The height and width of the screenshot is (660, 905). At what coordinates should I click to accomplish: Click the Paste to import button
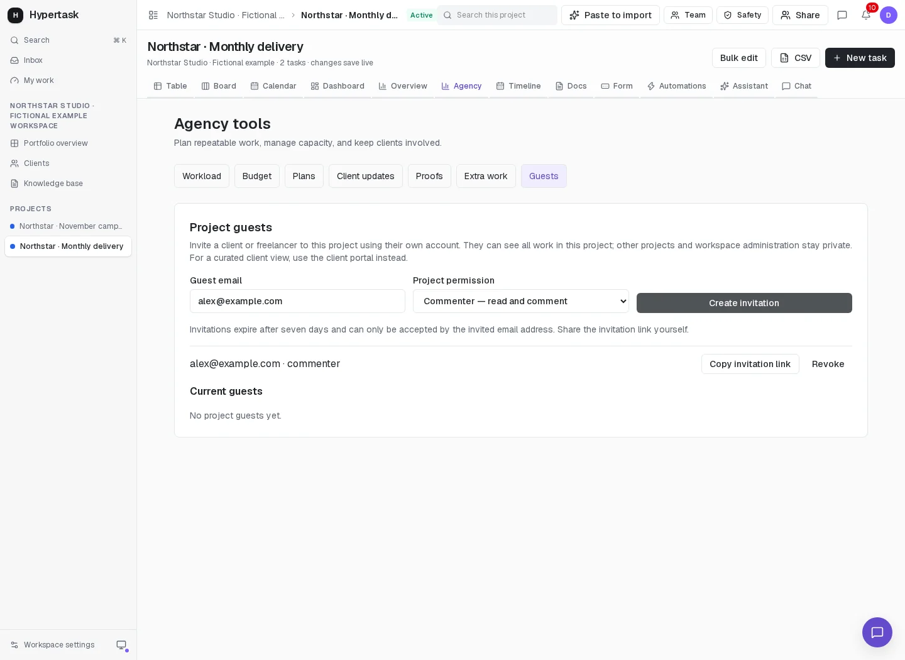point(610,15)
